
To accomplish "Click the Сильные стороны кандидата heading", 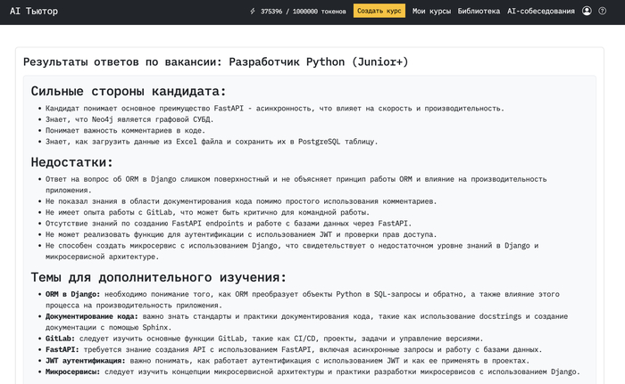I will [x=129, y=91].
